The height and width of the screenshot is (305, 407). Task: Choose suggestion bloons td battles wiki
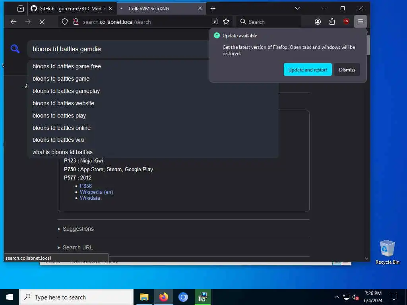point(153,140)
